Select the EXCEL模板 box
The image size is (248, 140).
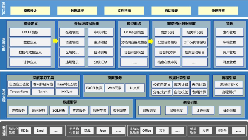pyautogui.click(x=30, y=32)
